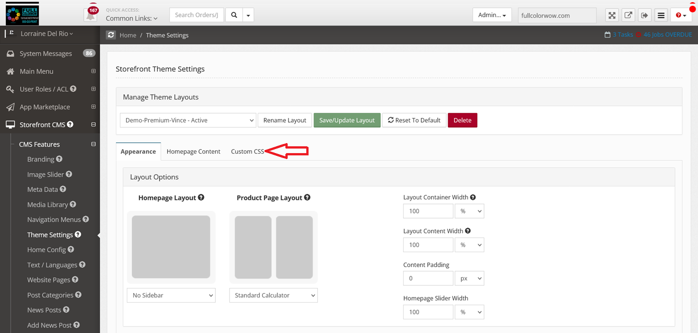
Task: Click the sign out icon
Action: (x=644, y=15)
